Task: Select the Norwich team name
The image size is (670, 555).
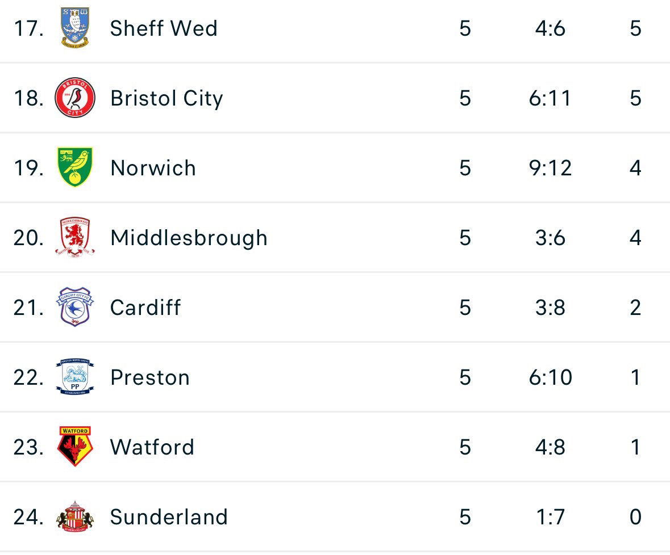Action: pos(153,168)
